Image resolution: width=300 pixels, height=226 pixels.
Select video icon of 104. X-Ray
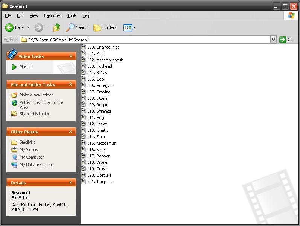[83, 72]
